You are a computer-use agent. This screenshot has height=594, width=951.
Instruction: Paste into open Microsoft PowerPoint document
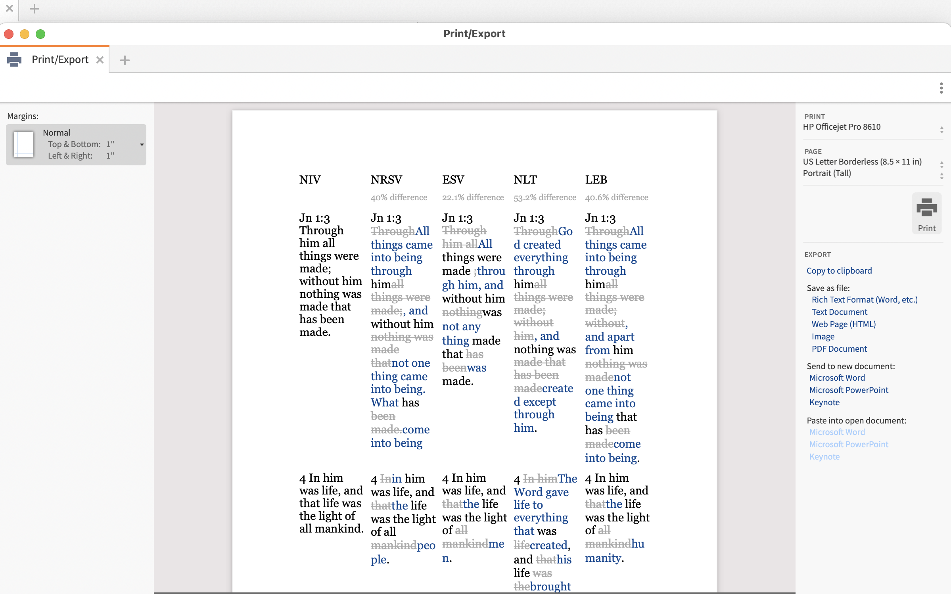pyautogui.click(x=849, y=445)
